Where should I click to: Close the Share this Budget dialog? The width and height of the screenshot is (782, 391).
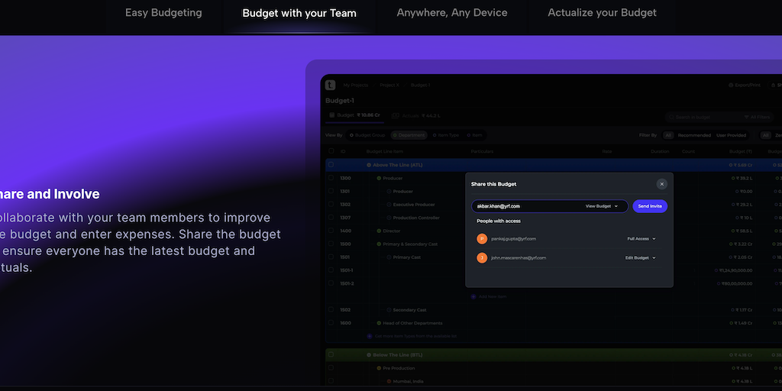pos(661,184)
